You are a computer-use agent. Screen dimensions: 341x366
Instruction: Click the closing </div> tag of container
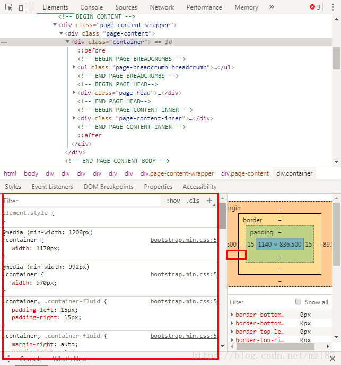tap(82, 144)
